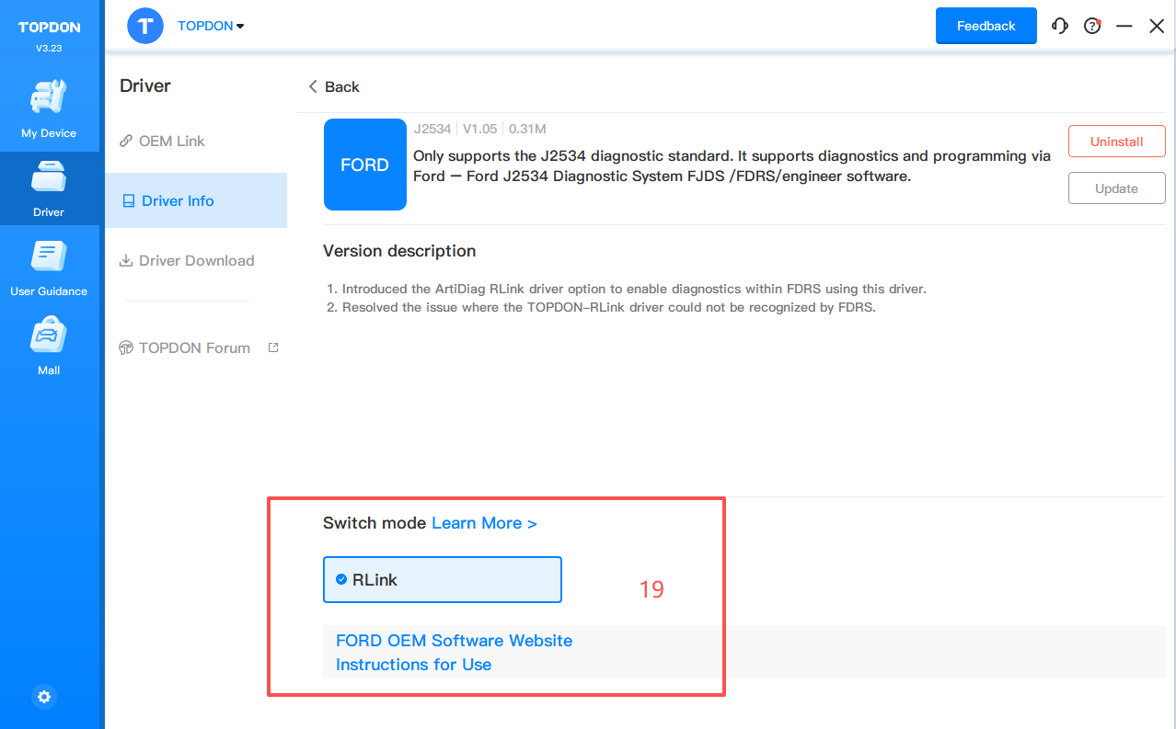Open settings gear at sidebar bottom
Image resolution: width=1176 pixels, height=729 pixels.
pos(44,697)
